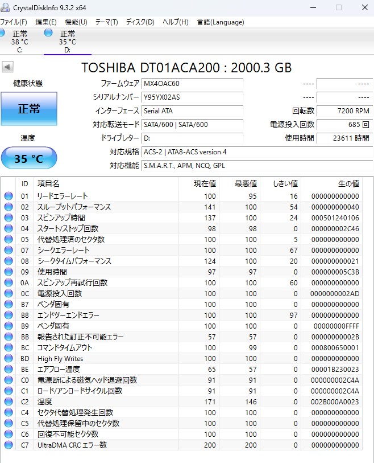The width and height of the screenshot is (374, 463).
Task: Click the status icon for ID 0C 電源投入回数
Action: [9, 293]
